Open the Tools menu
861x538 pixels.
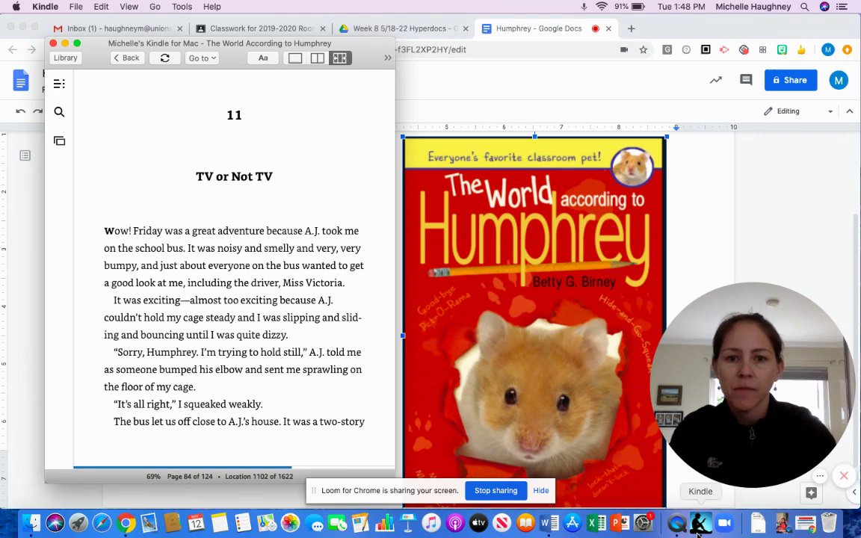click(x=182, y=7)
